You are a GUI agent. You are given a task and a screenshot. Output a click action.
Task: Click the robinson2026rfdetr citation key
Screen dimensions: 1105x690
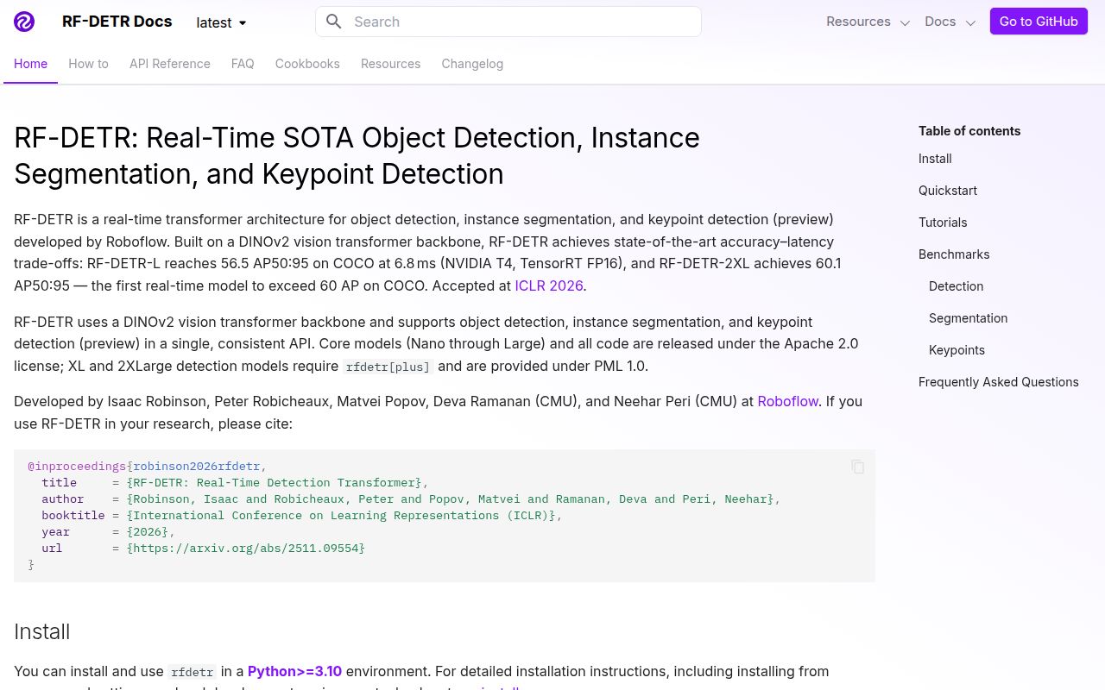tap(197, 467)
